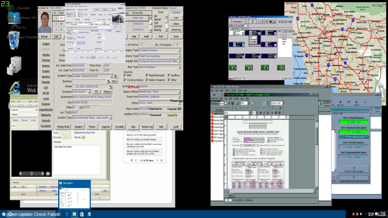Click Accept Readings and Proceed to Next Step
This screenshot has width=388, height=218.
[354, 179]
